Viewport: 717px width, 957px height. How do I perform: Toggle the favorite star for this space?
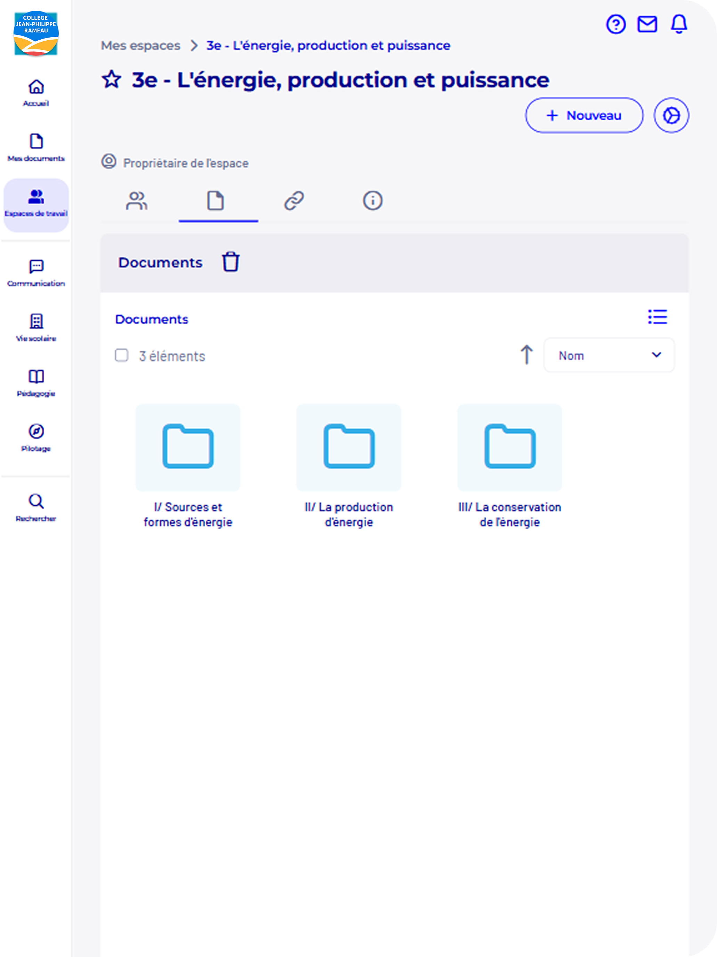[112, 80]
